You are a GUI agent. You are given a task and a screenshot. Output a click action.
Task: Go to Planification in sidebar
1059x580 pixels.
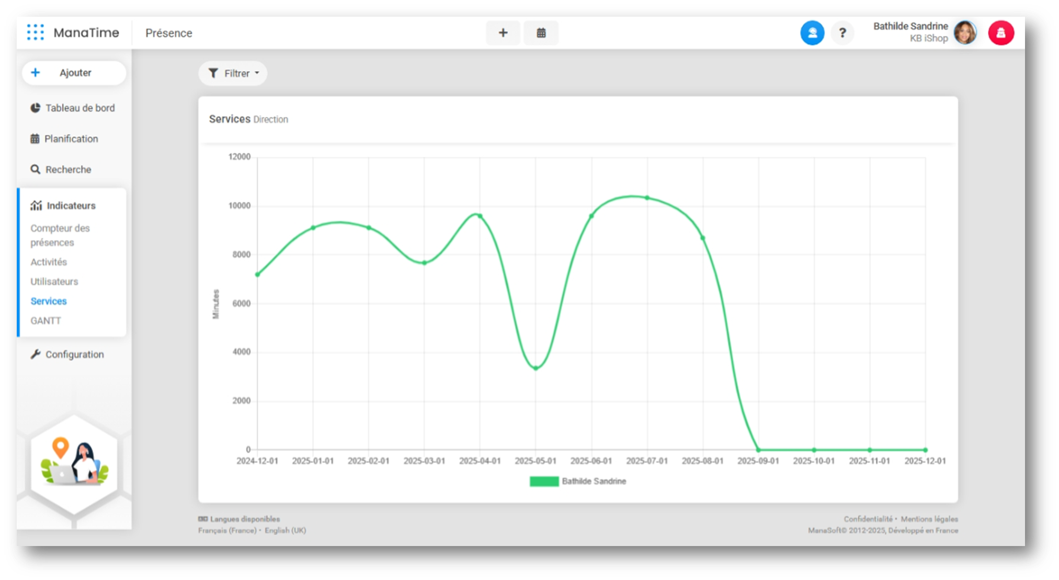(71, 139)
